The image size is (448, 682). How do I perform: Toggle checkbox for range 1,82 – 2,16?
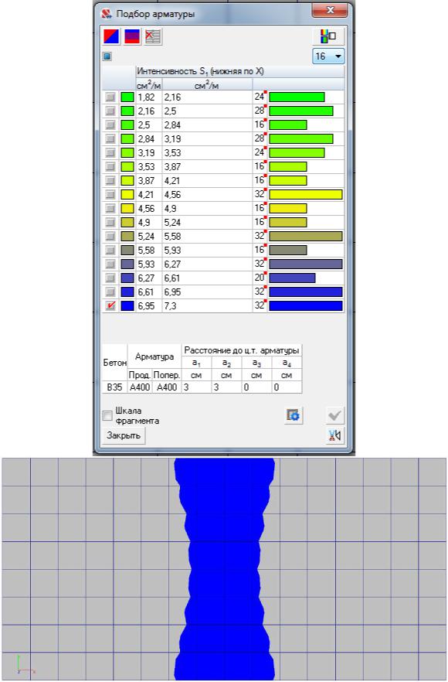(110, 97)
